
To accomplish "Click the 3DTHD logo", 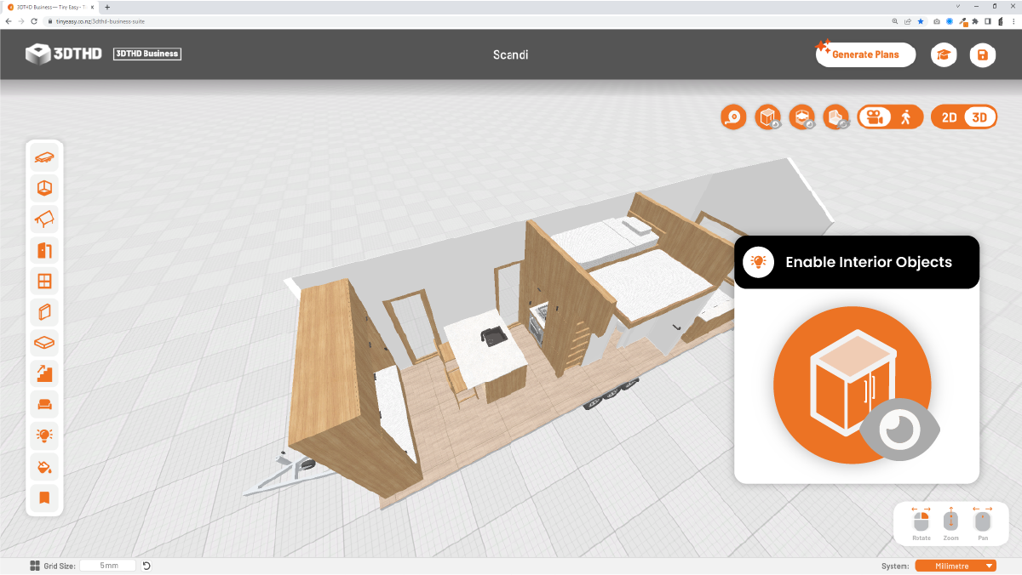I will coord(63,54).
